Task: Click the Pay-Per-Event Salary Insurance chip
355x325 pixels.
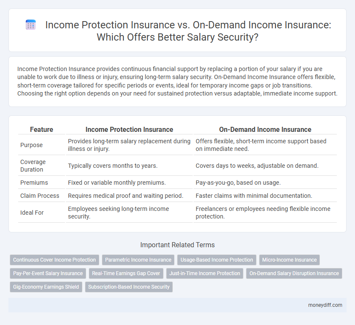Action: click(48, 273)
